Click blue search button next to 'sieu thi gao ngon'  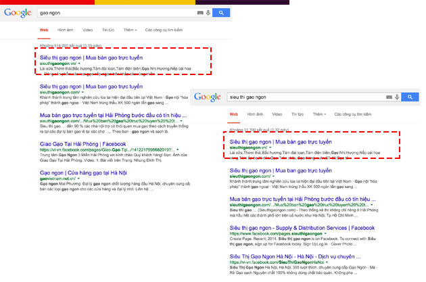[410, 97]
